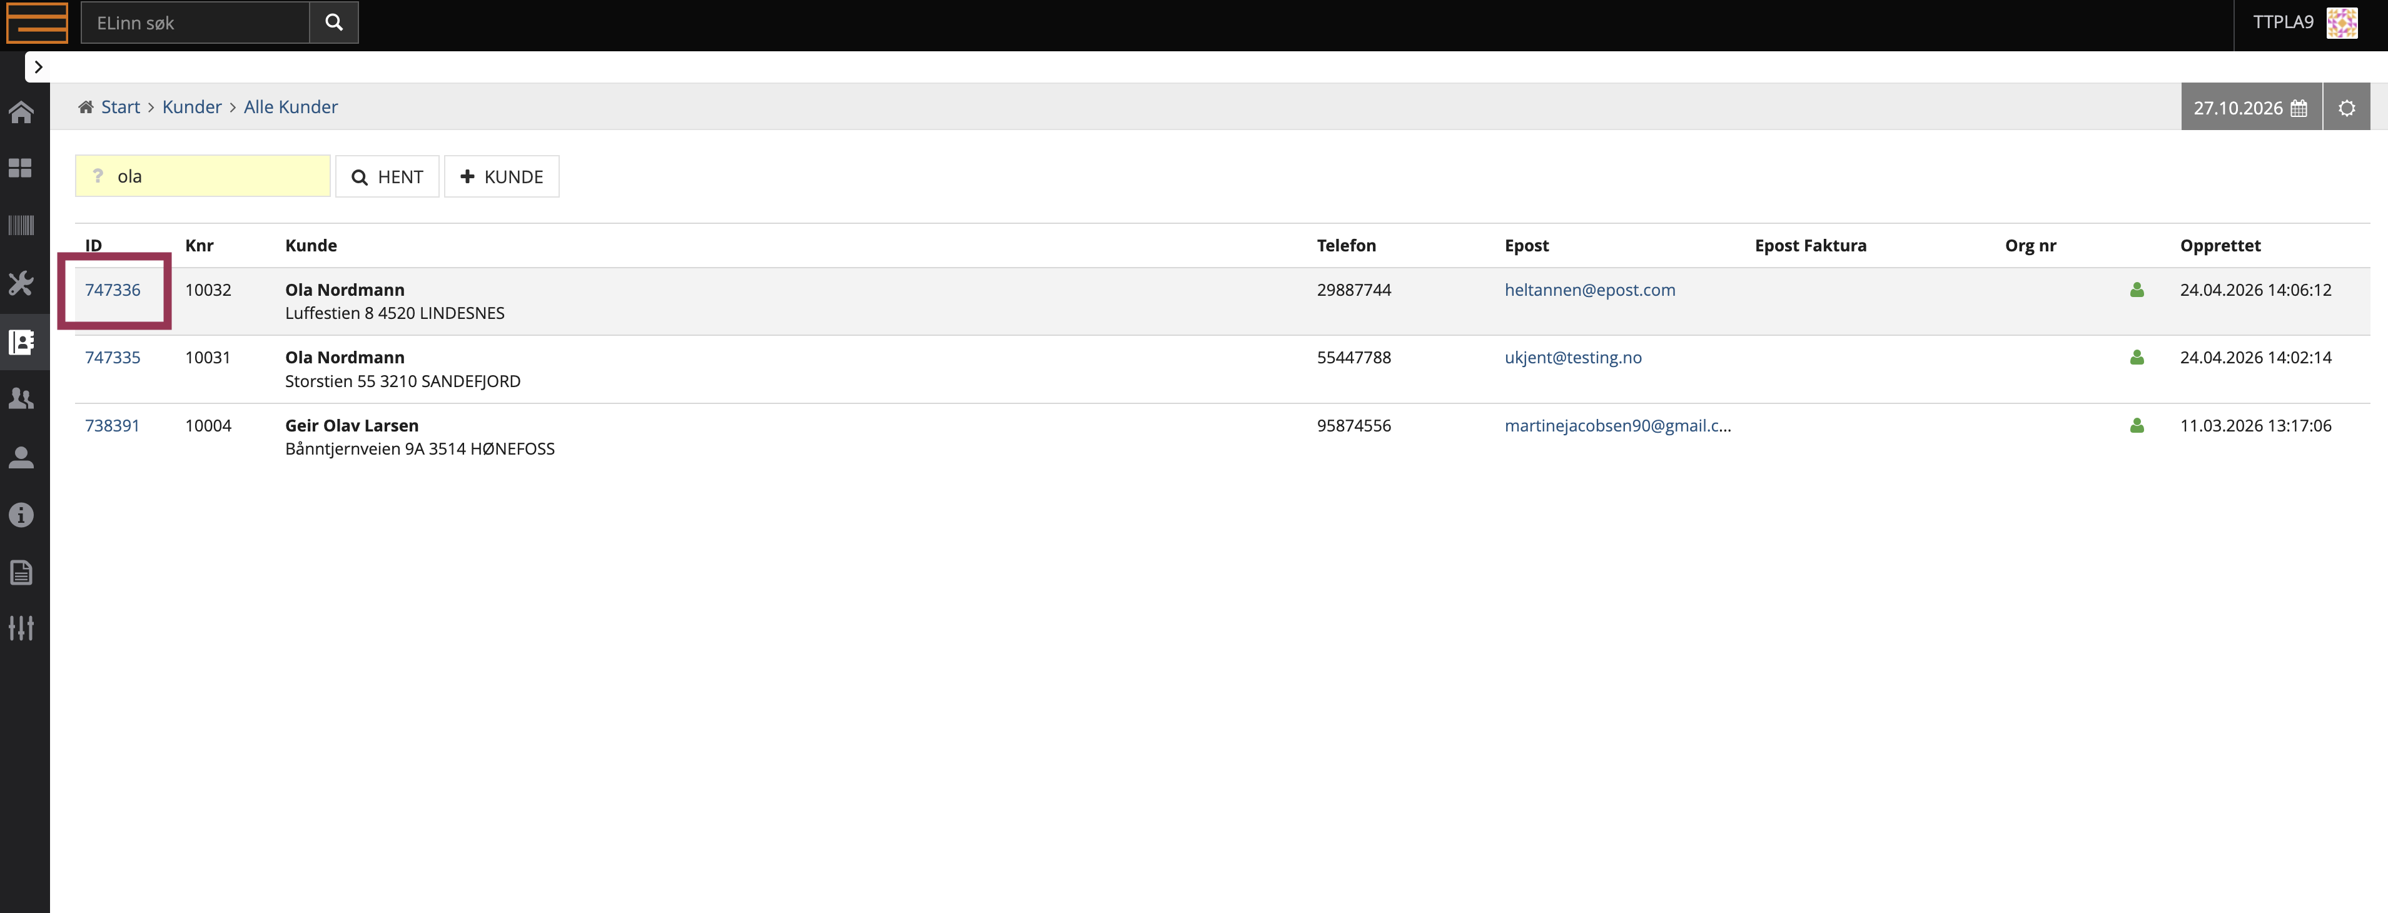Viewport: 2388px width, 913px height.
Task: Click the HENT search button
Action: [x=387, y=176]
